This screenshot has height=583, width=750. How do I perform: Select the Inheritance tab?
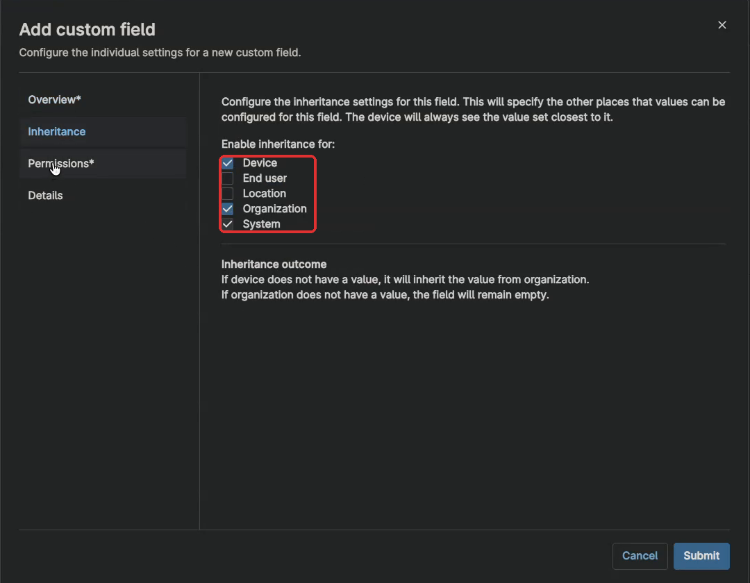pos(103,132)
